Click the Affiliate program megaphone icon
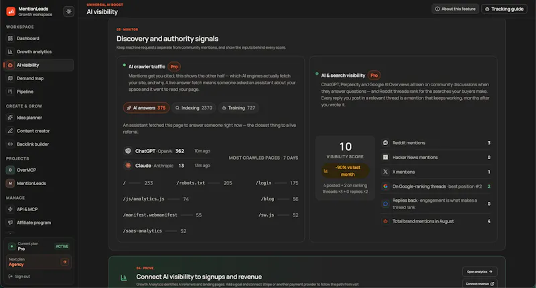536x288 pixels. coord(10,223)
